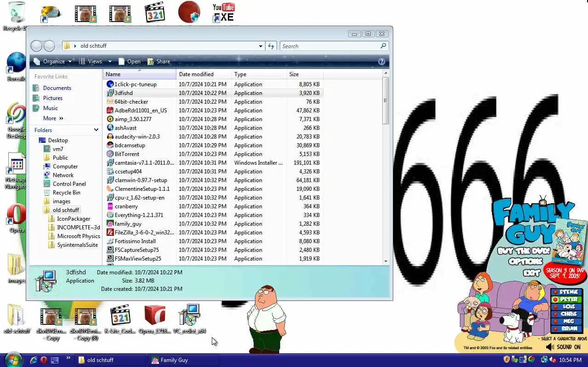The image size is (588, 367).
Task: Select MEG in the Family Guy list
Action: (567, 321)
